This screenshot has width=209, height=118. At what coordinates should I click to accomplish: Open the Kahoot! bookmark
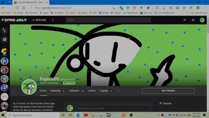(x=116, y=13)
